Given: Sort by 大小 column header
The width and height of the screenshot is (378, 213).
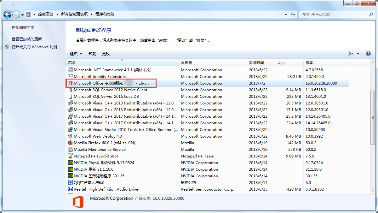Looking at the screenshot, I should (x=289, y=63).
